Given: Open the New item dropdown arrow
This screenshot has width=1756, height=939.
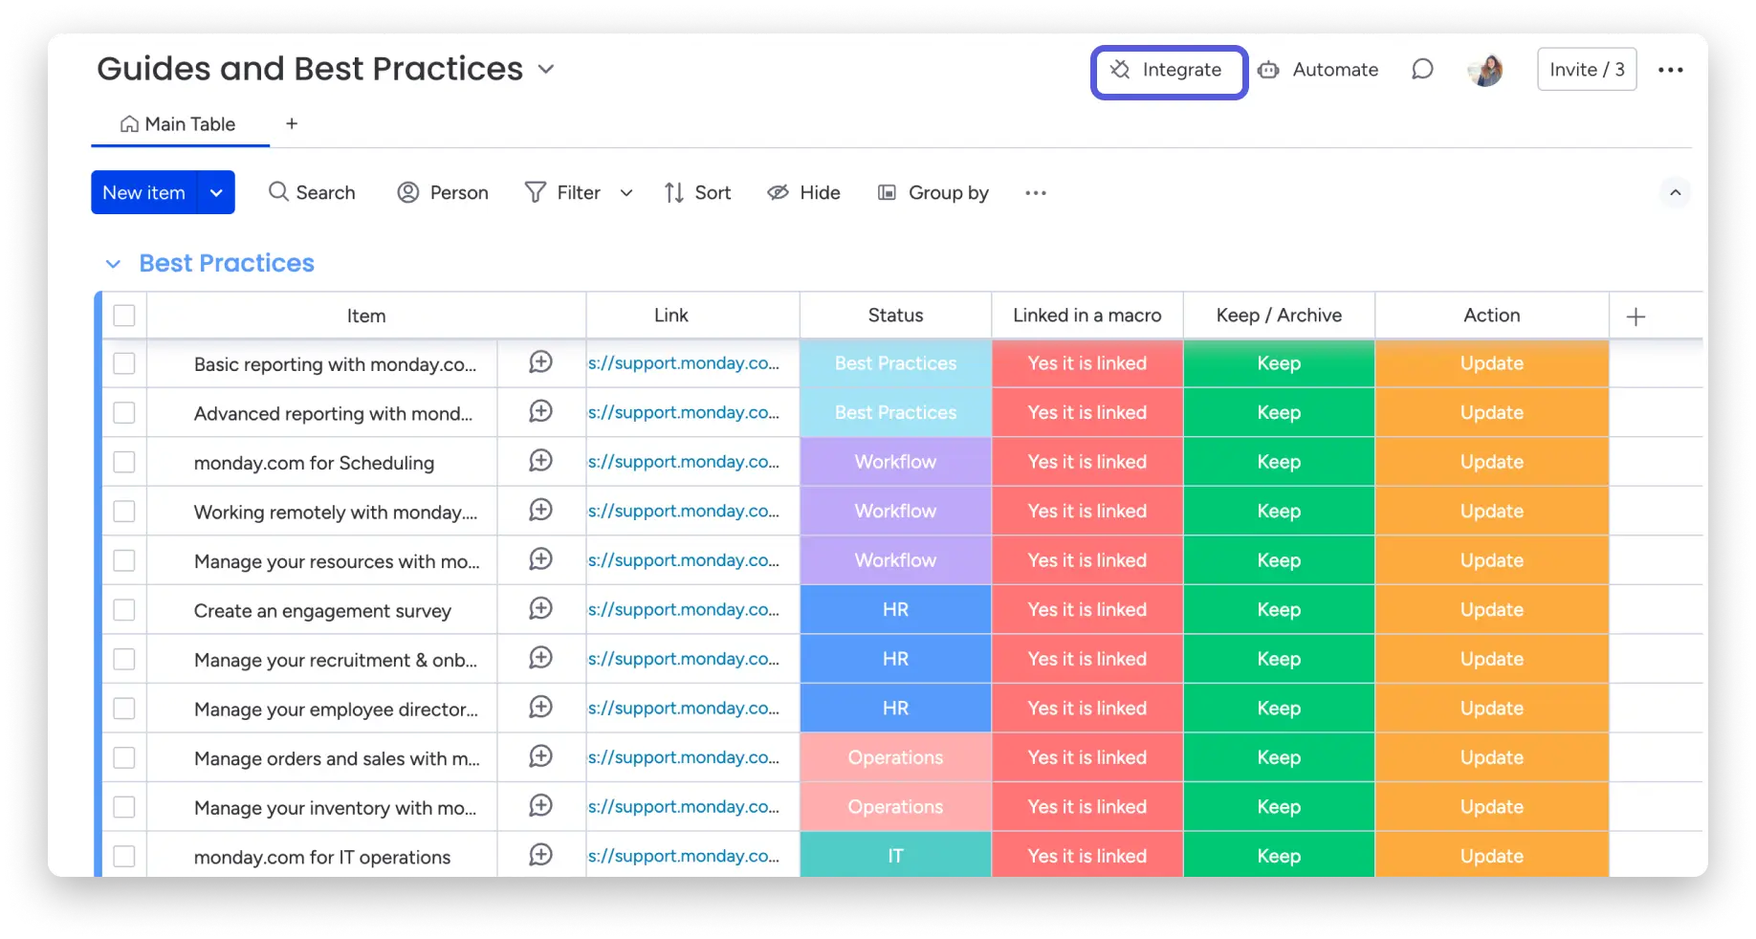Looking at the screenshot, I should click(217, 193).
